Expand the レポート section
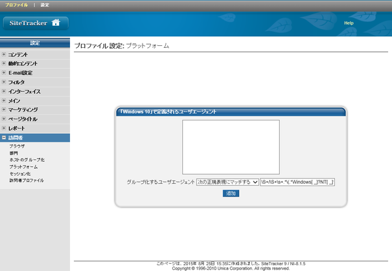The width and height of the screenshot is (392, 271). coord(4,128)
